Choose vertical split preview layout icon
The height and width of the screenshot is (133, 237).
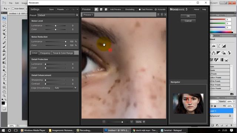tap(106, 9)
